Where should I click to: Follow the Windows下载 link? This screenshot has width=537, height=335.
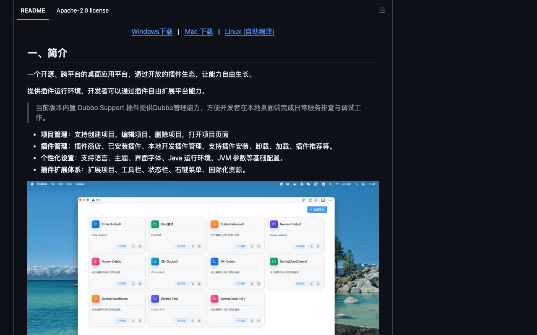pyautogui.click(x=152, y=31)
